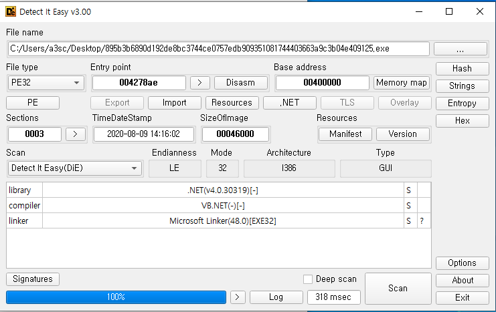Image resolution: width=496 pixels, height=312 pixels.
Task: Open Disasm view
Action: 241,83
